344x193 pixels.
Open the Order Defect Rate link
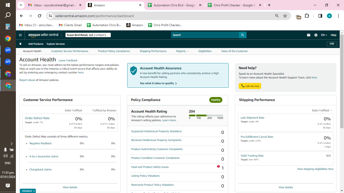click(37, 118)
